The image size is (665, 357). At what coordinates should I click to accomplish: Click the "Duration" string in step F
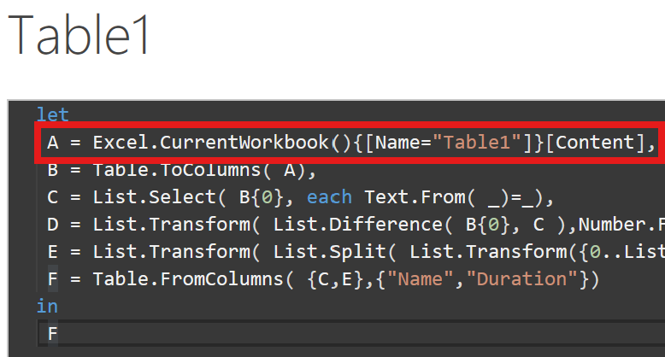pos(521,279)
